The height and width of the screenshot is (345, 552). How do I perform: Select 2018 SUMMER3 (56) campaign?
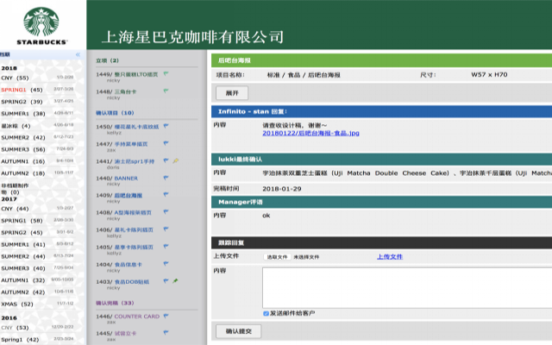point(23,149)
